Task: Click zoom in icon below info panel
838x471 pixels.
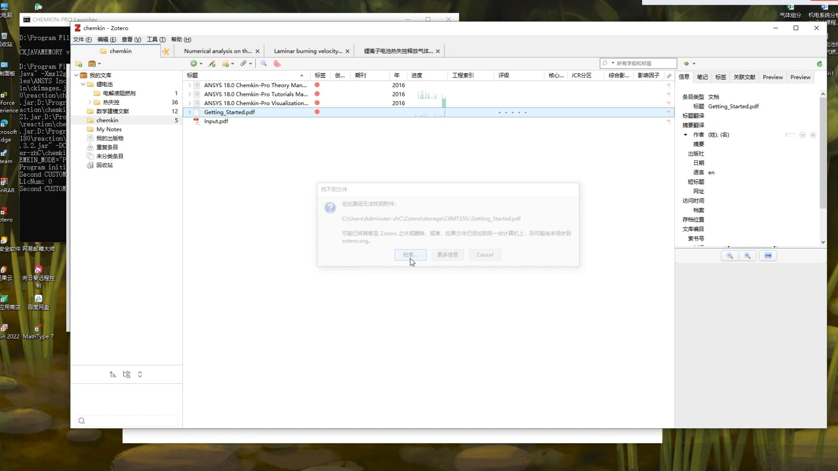Action: (747, 256)
